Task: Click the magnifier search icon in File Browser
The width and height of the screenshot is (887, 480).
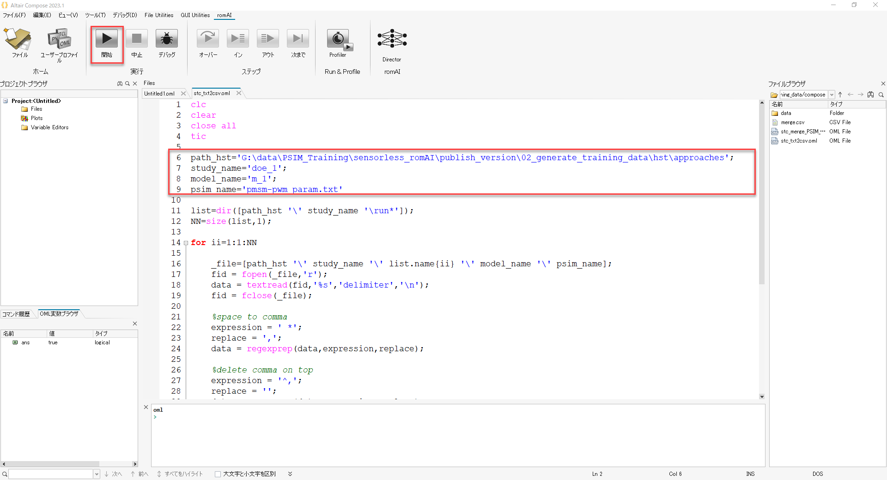Action: tap(881, 95)
